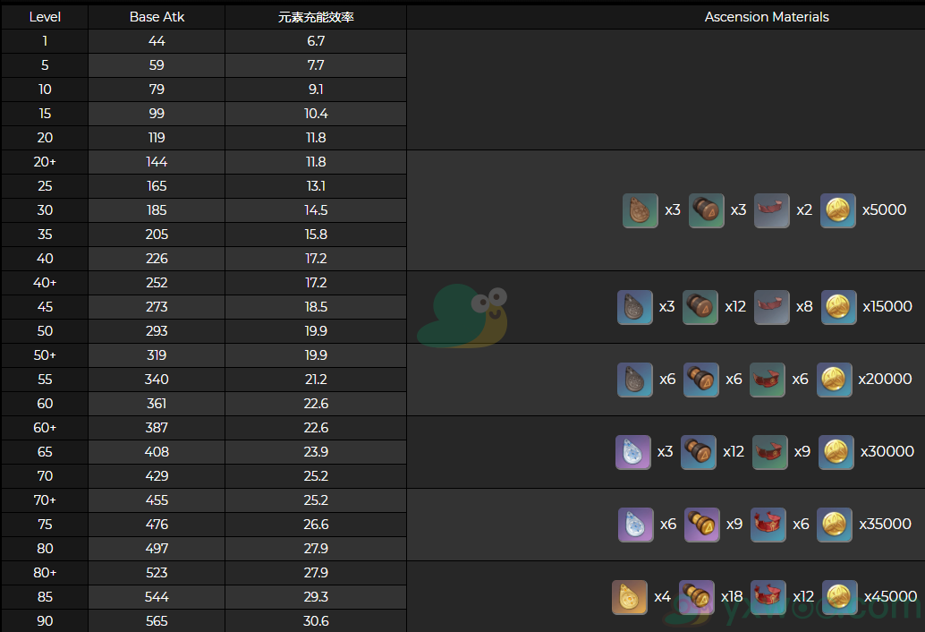Image resolution: width=925 pixels, height=632 pixels.
Task: Click the recharge value "10.4"
Action: pos(316,114)
